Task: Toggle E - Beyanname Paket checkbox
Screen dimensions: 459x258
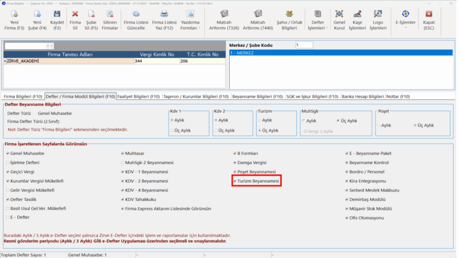Action: coord(346,153)
